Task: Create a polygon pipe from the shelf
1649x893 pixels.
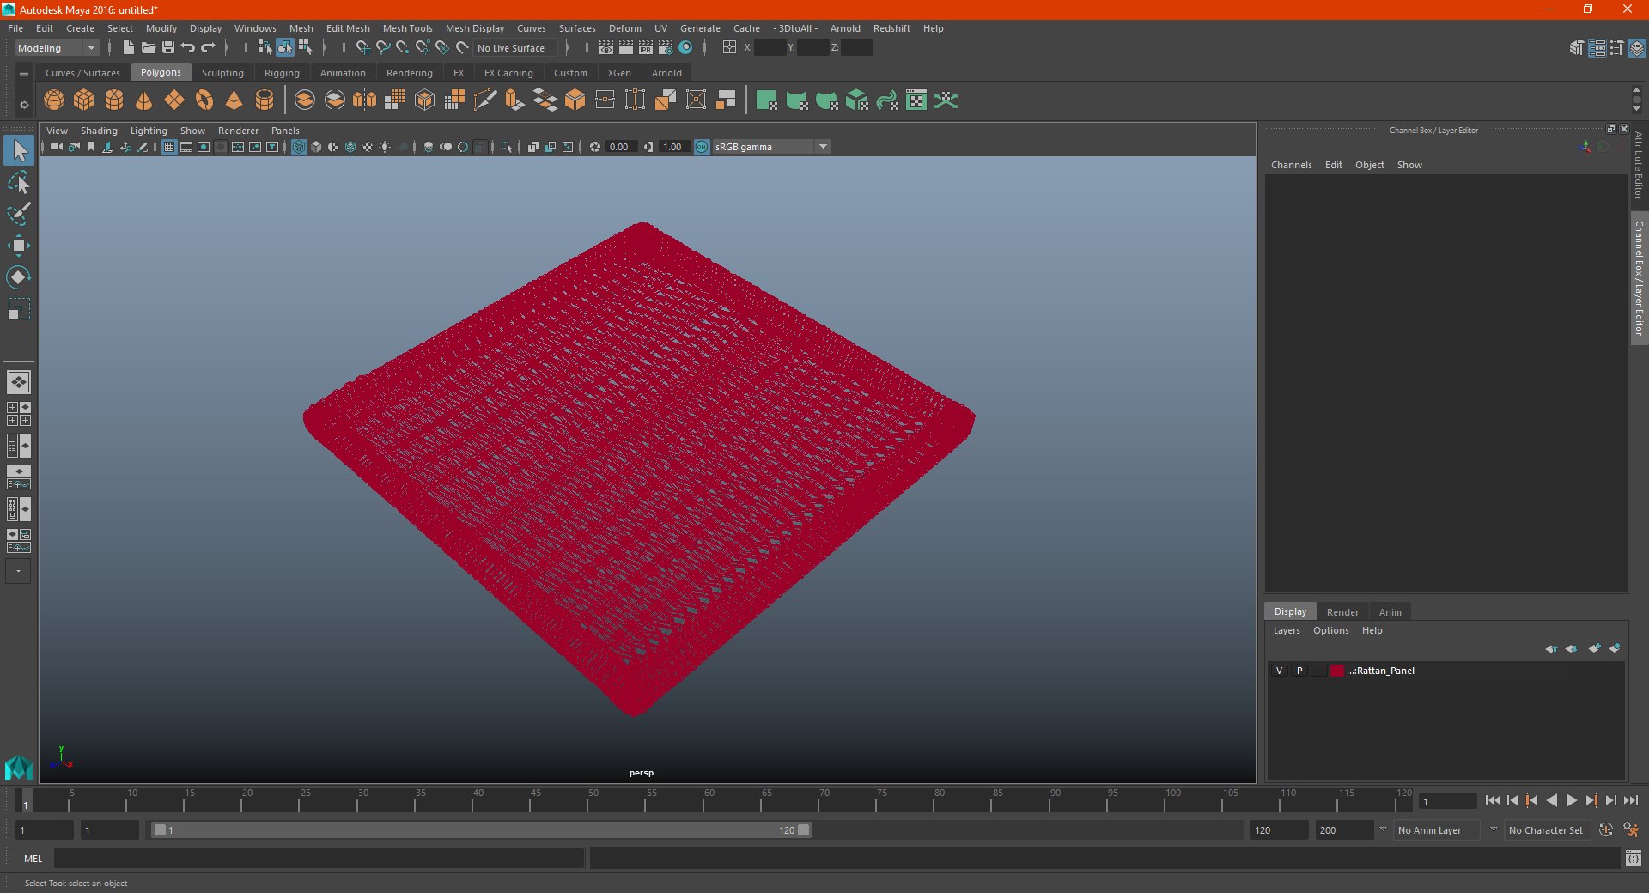Action: 265,100
